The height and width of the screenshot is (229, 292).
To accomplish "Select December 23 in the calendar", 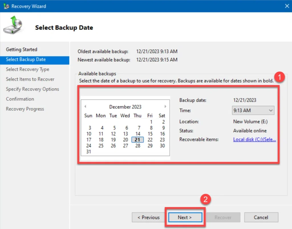I will click(162, 140).
